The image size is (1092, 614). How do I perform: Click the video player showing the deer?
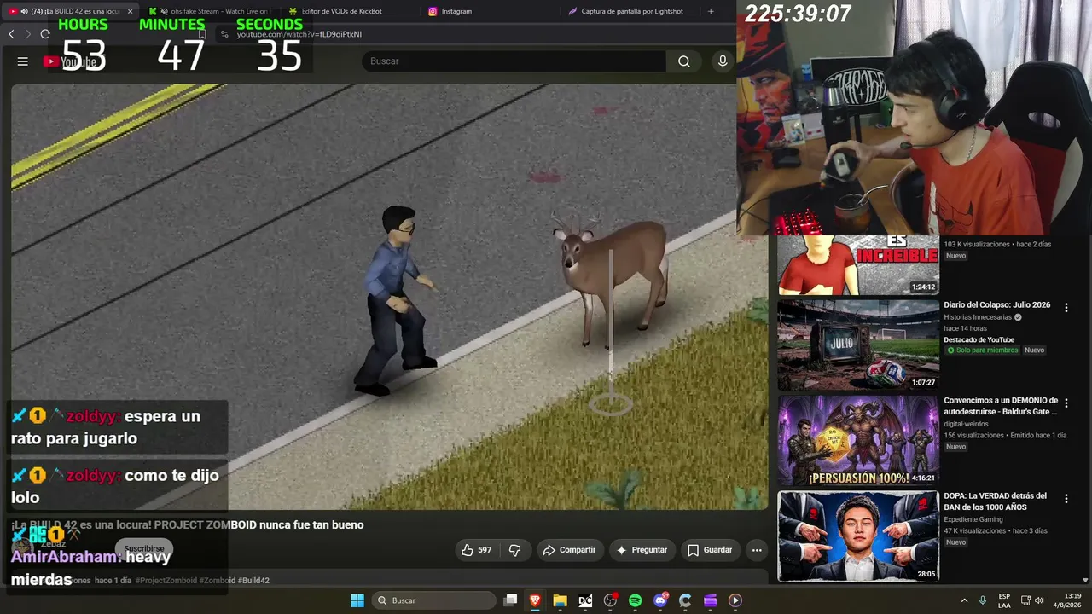390,297
